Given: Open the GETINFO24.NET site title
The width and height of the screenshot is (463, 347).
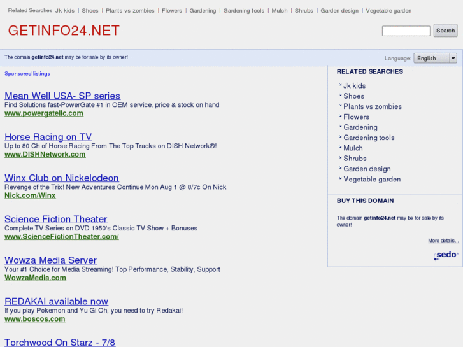Looking at the screenshot, I should (x=64, y=31).
